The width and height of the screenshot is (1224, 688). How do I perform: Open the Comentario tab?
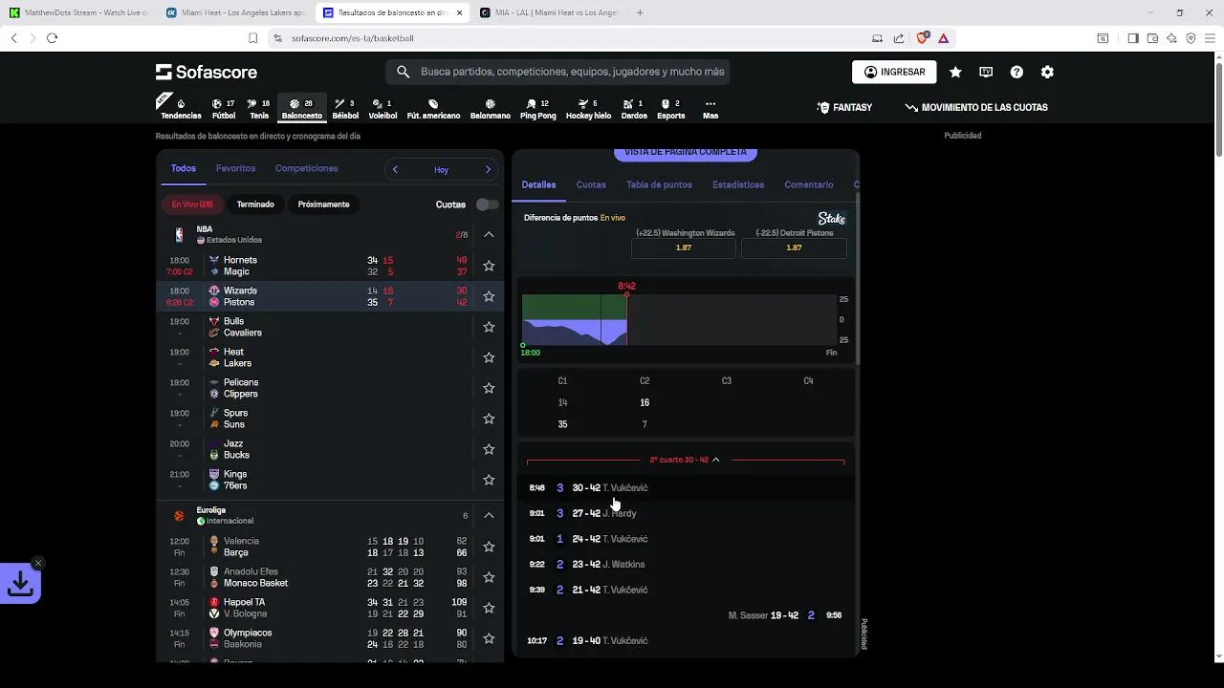point(809,184)
